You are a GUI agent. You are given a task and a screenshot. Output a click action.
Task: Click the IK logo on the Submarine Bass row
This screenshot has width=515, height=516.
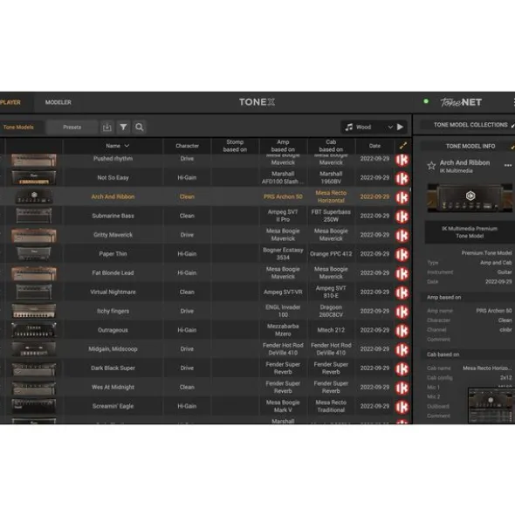click(402, 217)
